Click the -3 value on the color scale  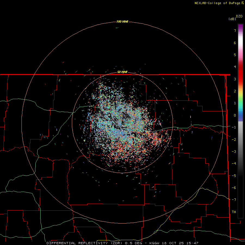click(x=234, y=152)
